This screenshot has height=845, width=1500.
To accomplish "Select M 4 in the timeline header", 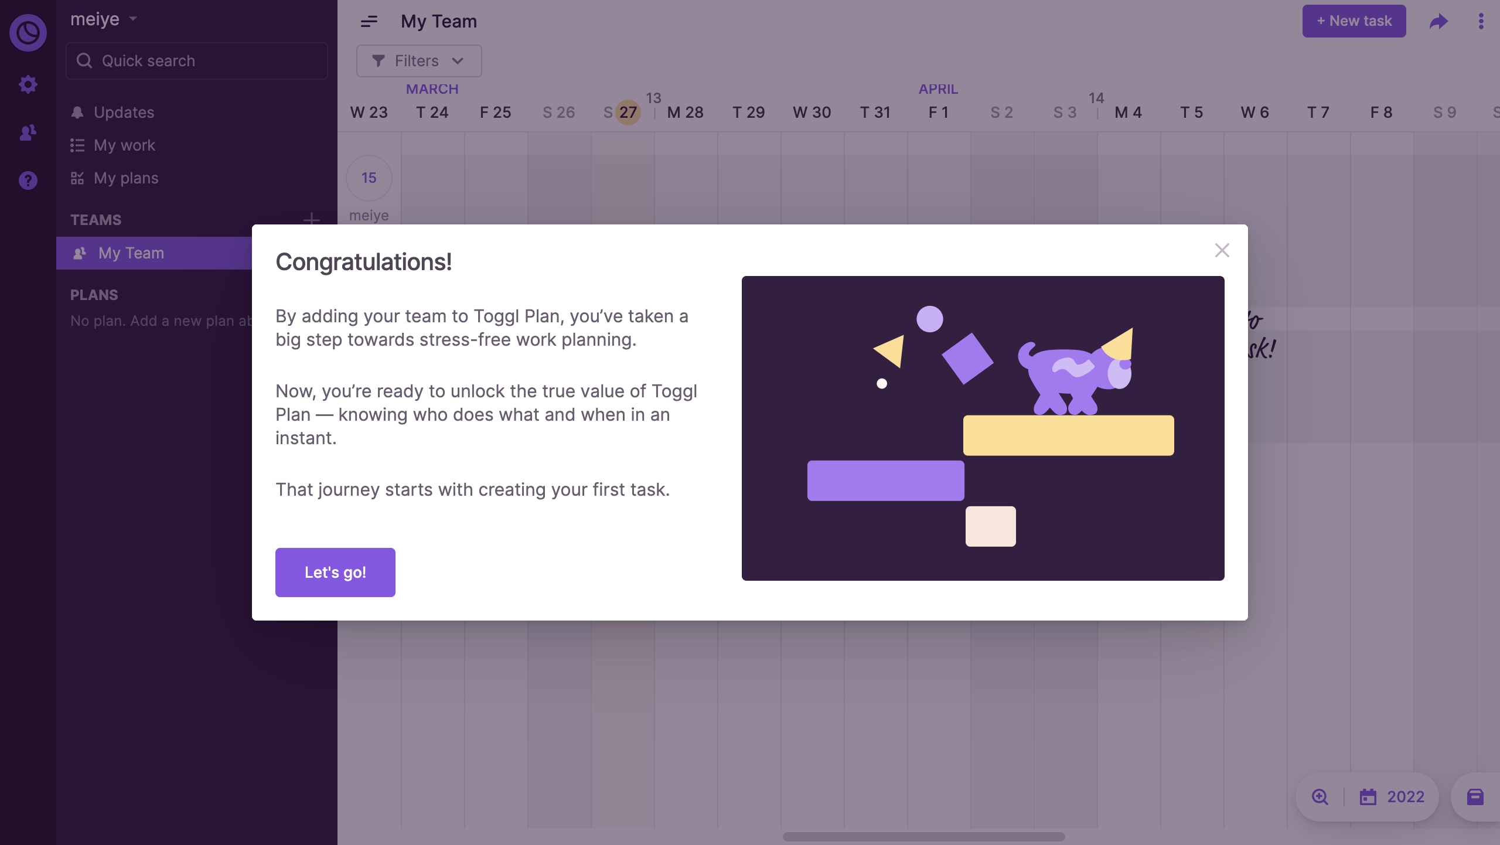I will coord(1128,112).
